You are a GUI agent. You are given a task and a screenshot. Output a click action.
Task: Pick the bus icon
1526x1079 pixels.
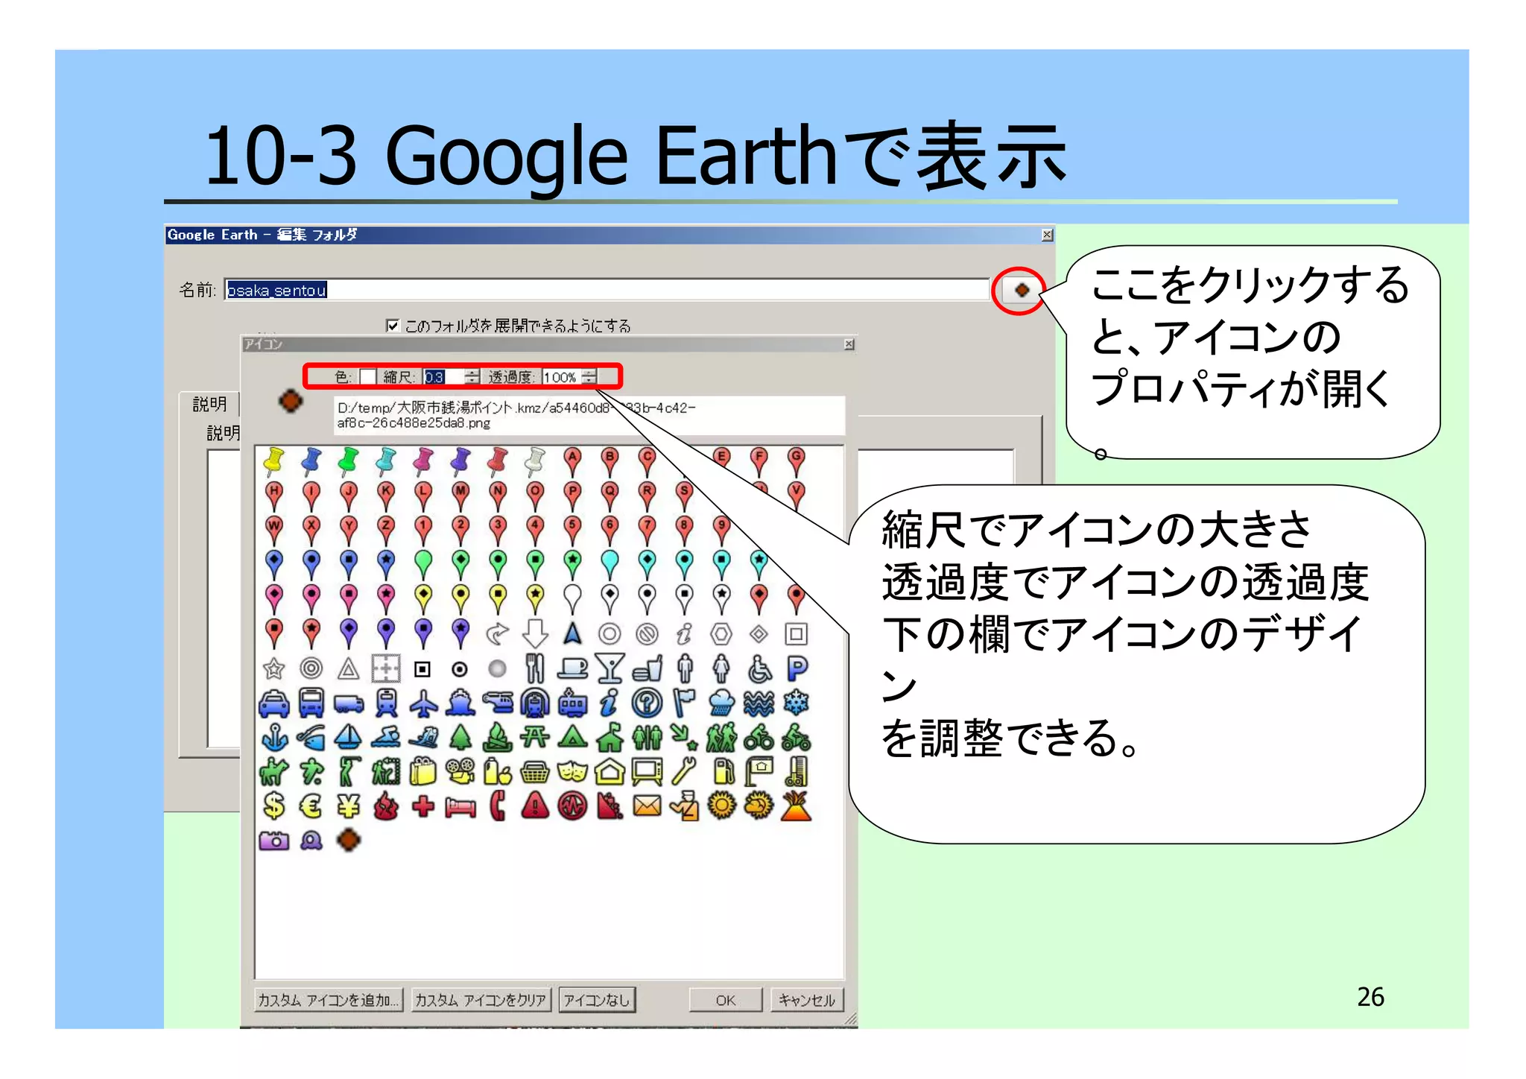pyautogui.click(x=311, y=703)
